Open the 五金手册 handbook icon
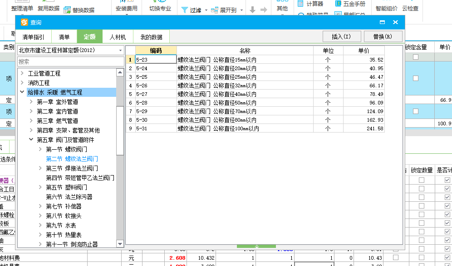 click(338, 4)
